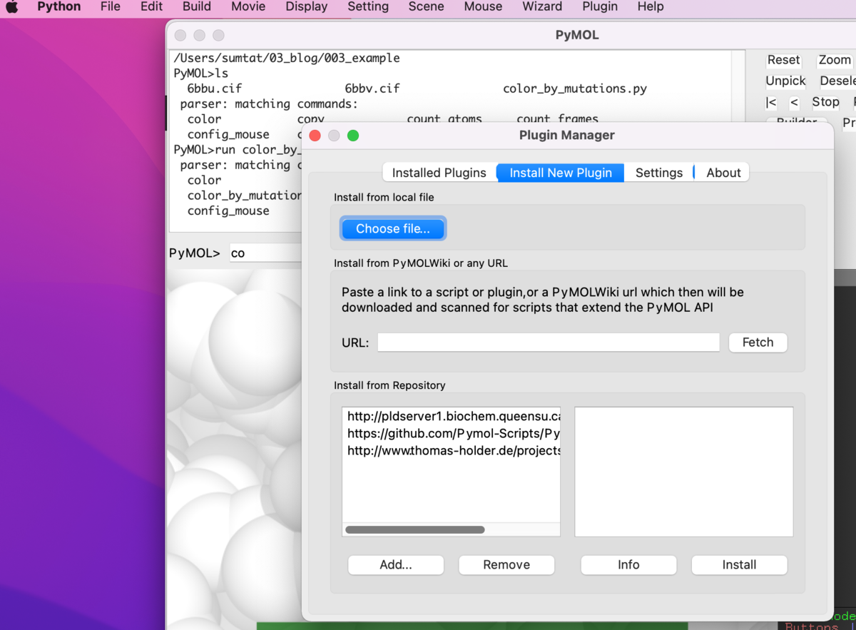
Task: Click the Fetch button
Action: point(758,342)
